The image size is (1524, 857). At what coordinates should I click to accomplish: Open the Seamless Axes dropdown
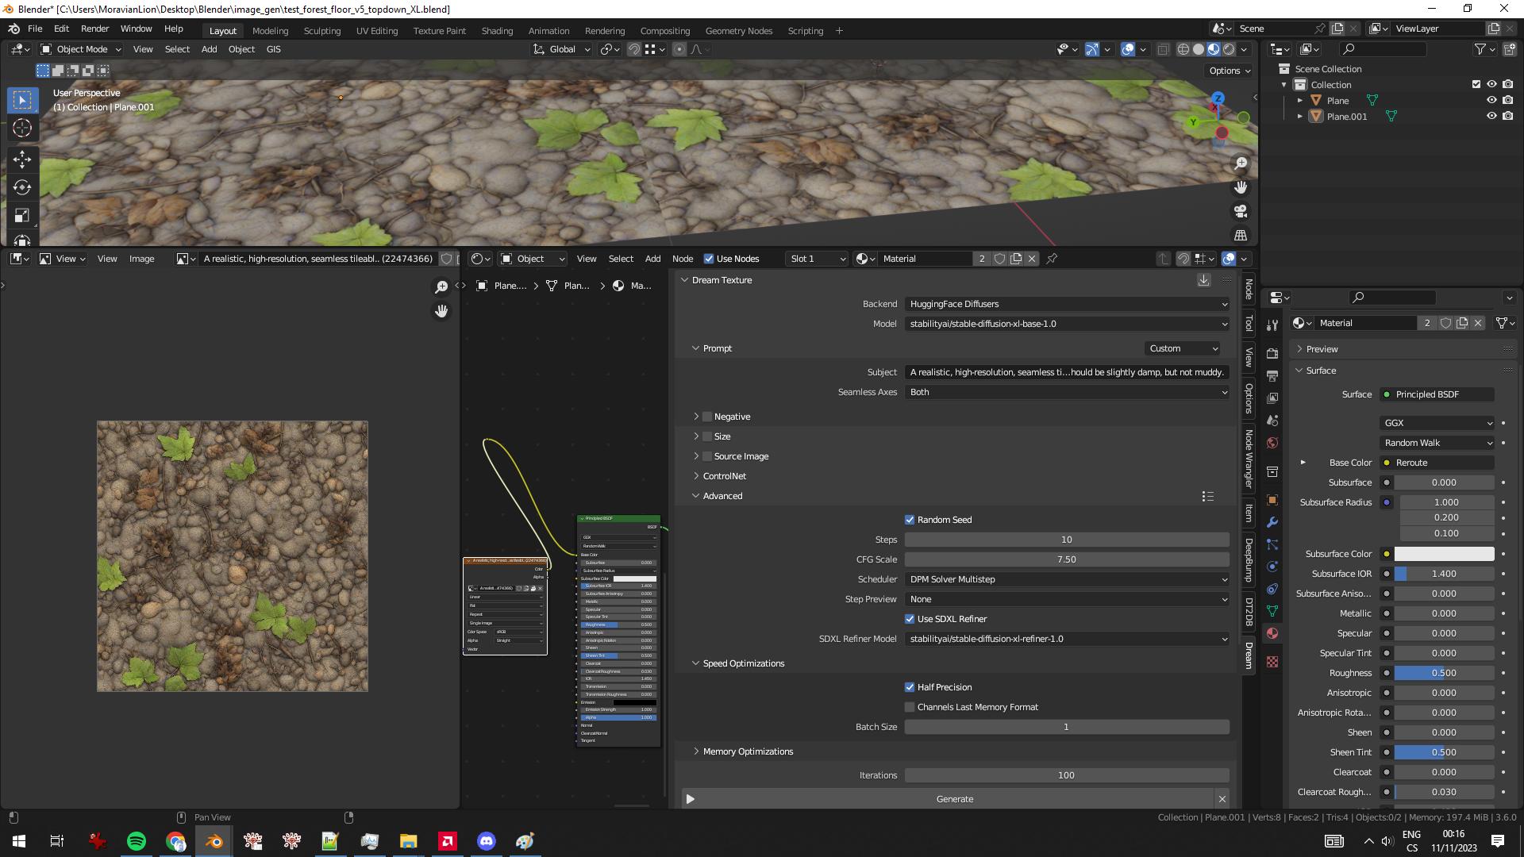click(x=1067, y=392)
